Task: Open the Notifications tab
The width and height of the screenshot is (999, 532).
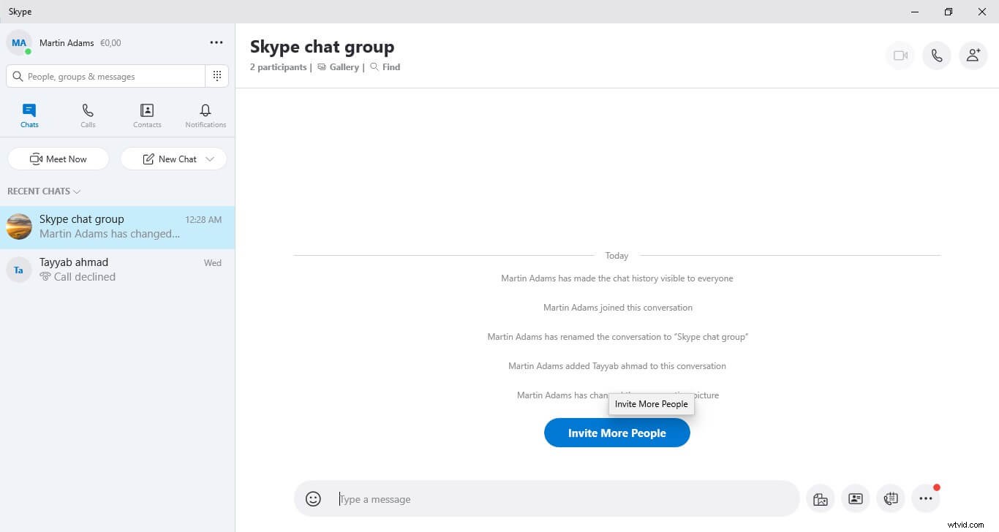Action: 205,115
